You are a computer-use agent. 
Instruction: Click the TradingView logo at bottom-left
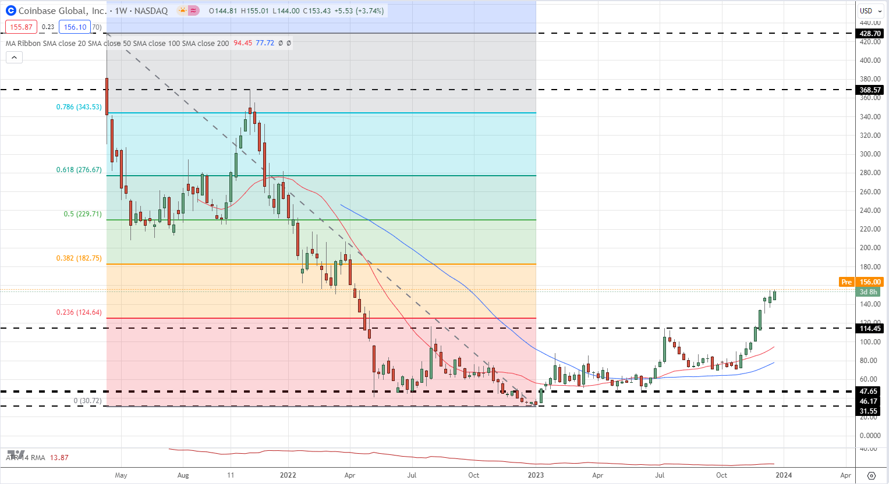tap(16, 454)
